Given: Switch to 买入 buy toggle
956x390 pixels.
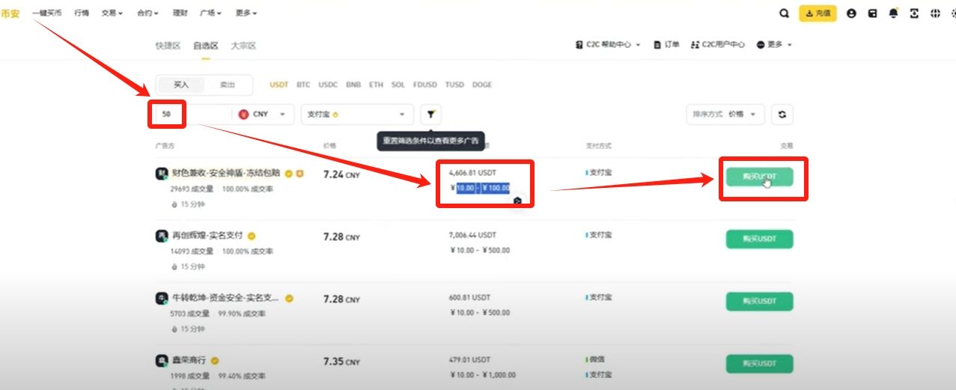Looking at the screenshot, I should pos(181,85).
